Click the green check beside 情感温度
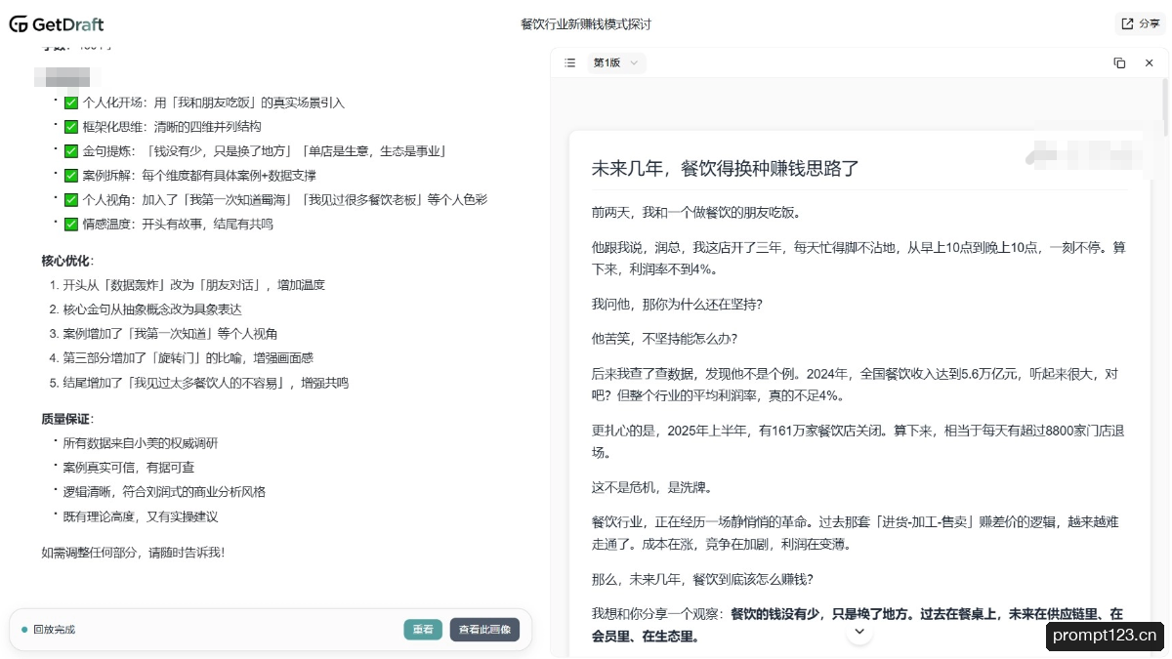 click(70, 224)
